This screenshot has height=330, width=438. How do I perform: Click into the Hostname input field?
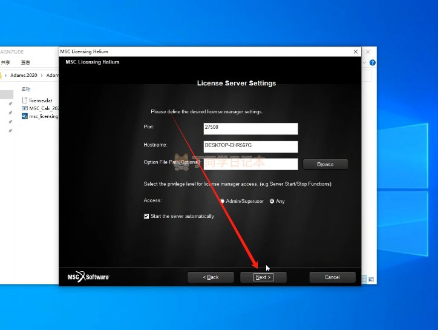250,147
